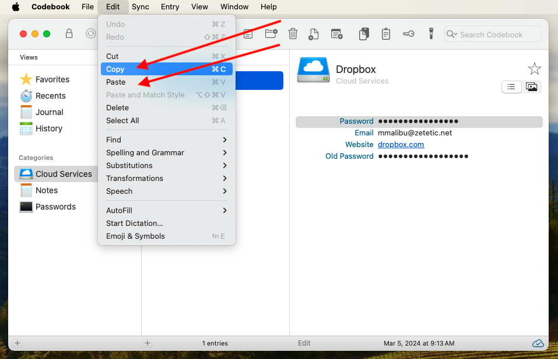This screenshot has width=558, height=359.
Task: Click the add category folder icon
Action: [x=271, y=34]
